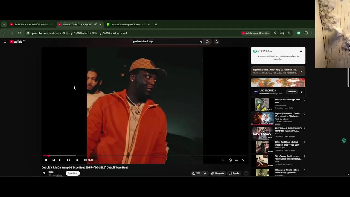Skip to the next video in the player
Image resolution: width=350 pixels, height=197 pixels.
pos(60,160)
